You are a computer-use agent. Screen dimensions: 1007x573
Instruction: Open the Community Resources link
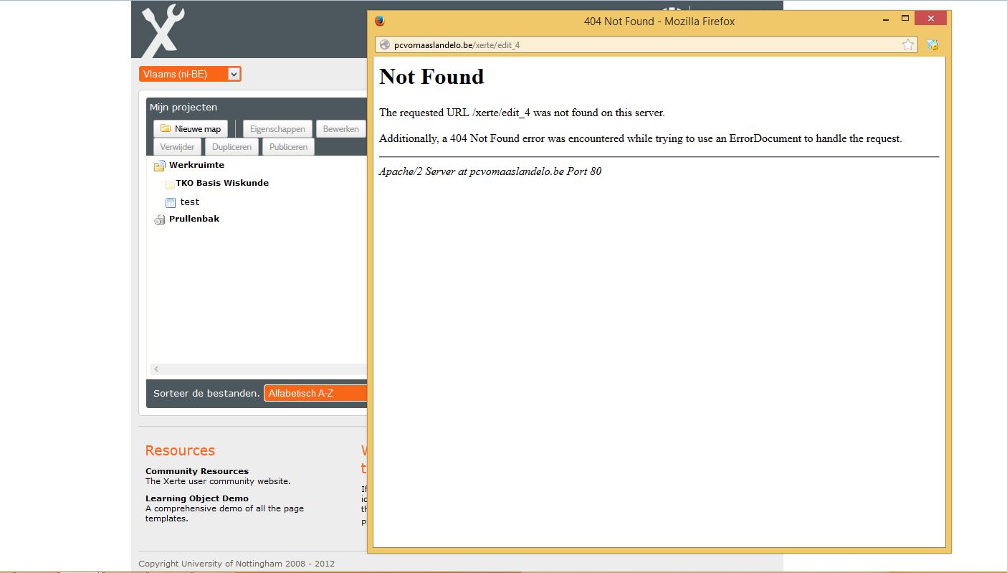pyautogui.click(x=197, y=471)
